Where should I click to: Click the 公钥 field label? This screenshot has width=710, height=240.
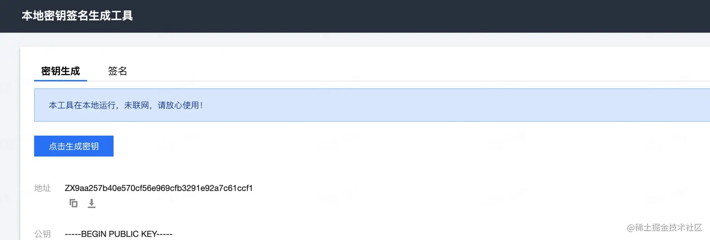point(42,233)
